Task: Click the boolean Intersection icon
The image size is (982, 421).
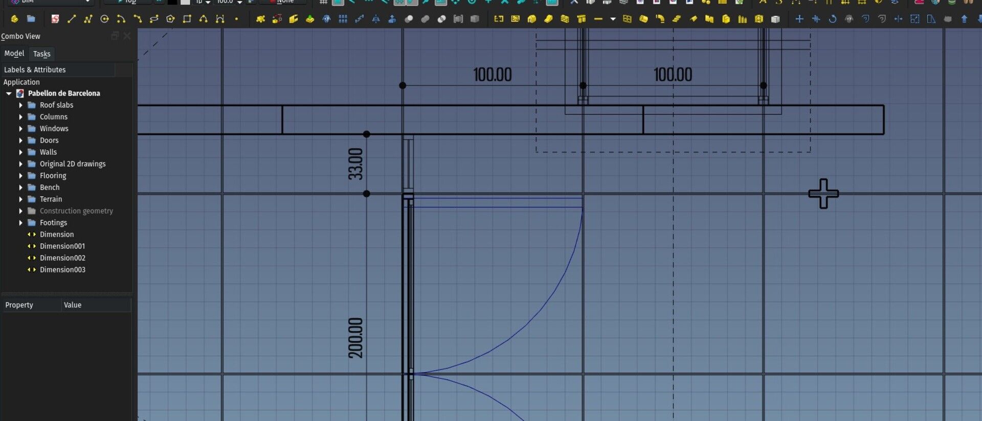Action: (441, 19)
